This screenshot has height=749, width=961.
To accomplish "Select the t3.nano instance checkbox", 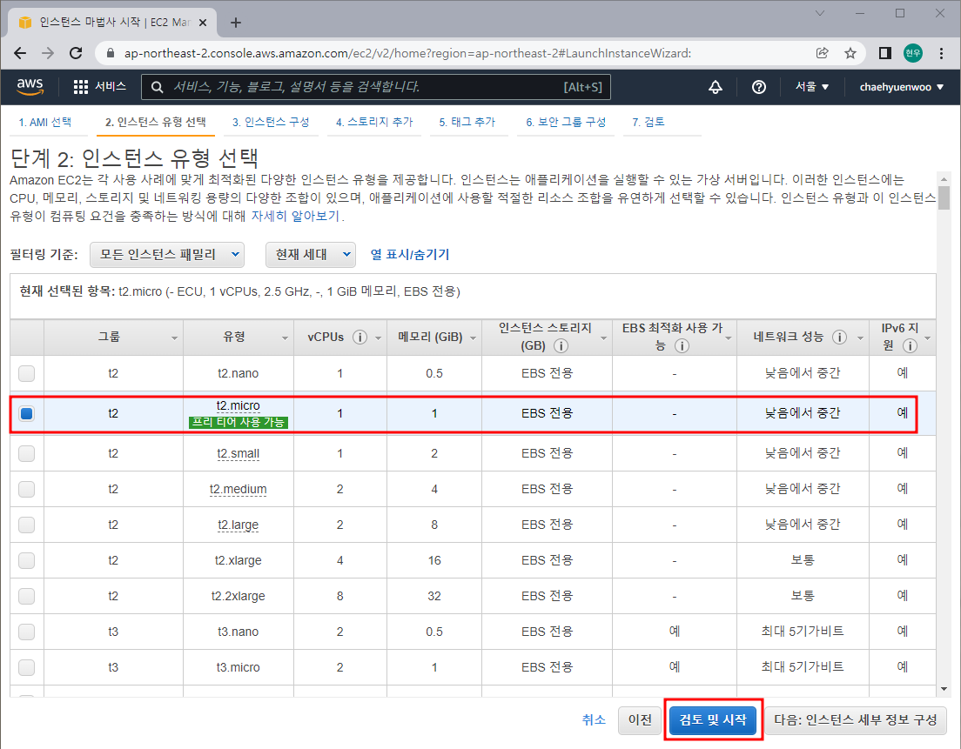I will pos(26,632).
